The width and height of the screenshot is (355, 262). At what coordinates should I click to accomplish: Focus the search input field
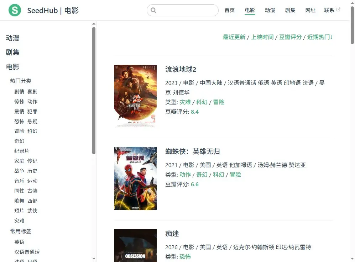182,10
